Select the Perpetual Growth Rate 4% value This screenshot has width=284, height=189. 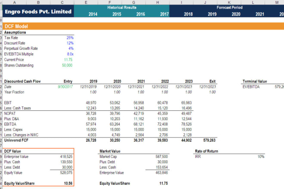(71, 49)
